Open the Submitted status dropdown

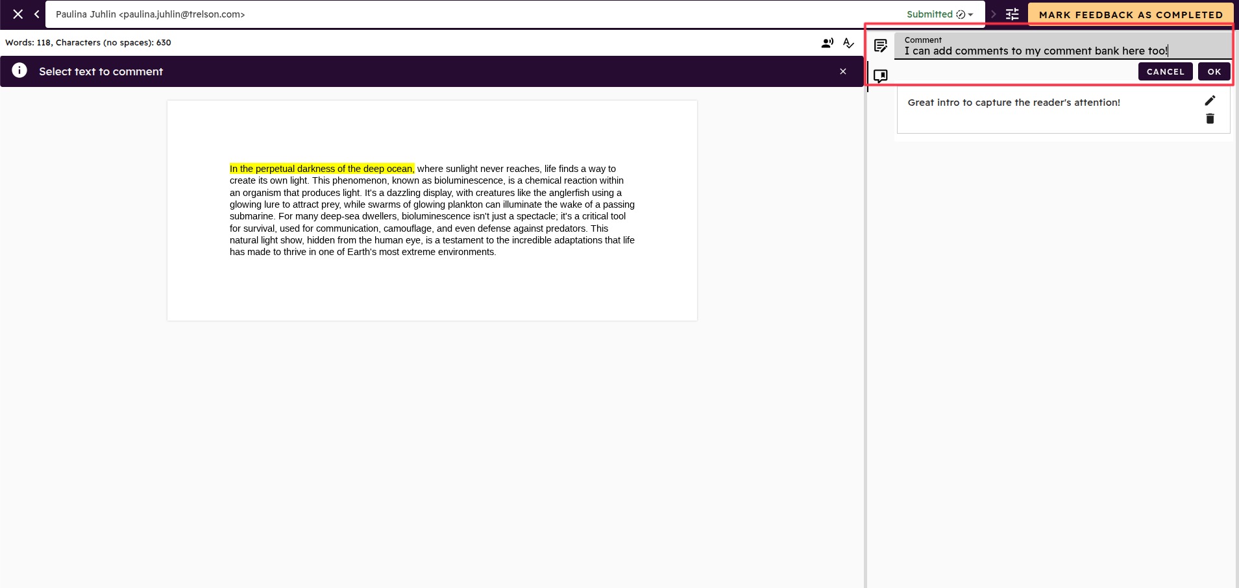pyautogui.click(x=940, y=14)
